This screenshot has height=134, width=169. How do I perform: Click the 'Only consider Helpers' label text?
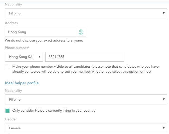54,111
